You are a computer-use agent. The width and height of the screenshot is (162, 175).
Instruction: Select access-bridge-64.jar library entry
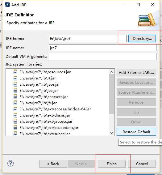click(x=55, y=109)
